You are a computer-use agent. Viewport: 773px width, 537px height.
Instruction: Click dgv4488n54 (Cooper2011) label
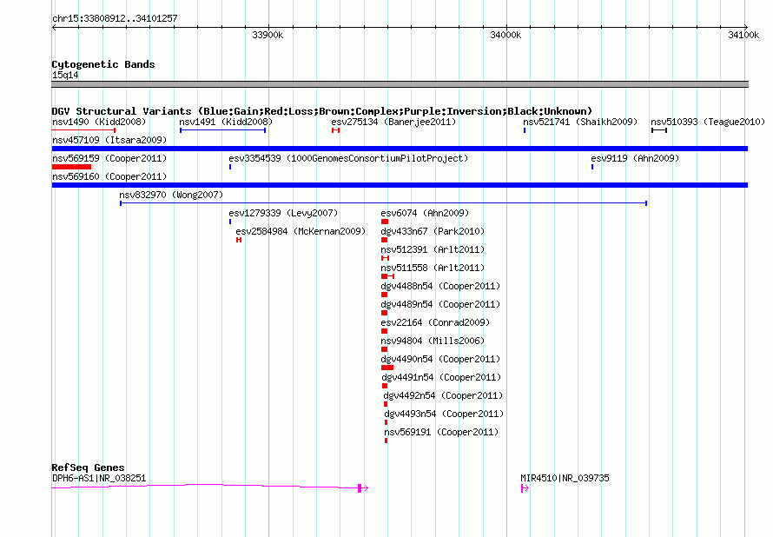[440, 286]
